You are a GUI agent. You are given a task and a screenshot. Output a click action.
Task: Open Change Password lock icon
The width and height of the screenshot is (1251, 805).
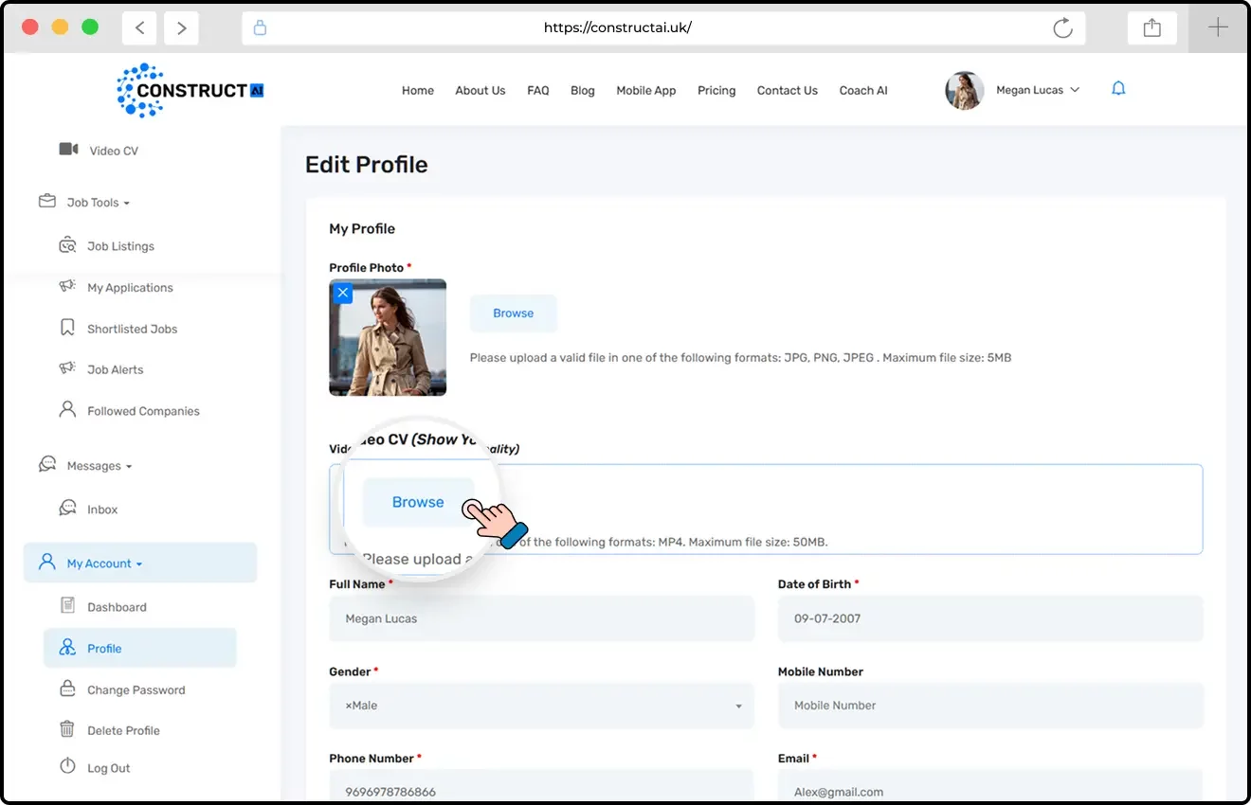coord(67,689)
